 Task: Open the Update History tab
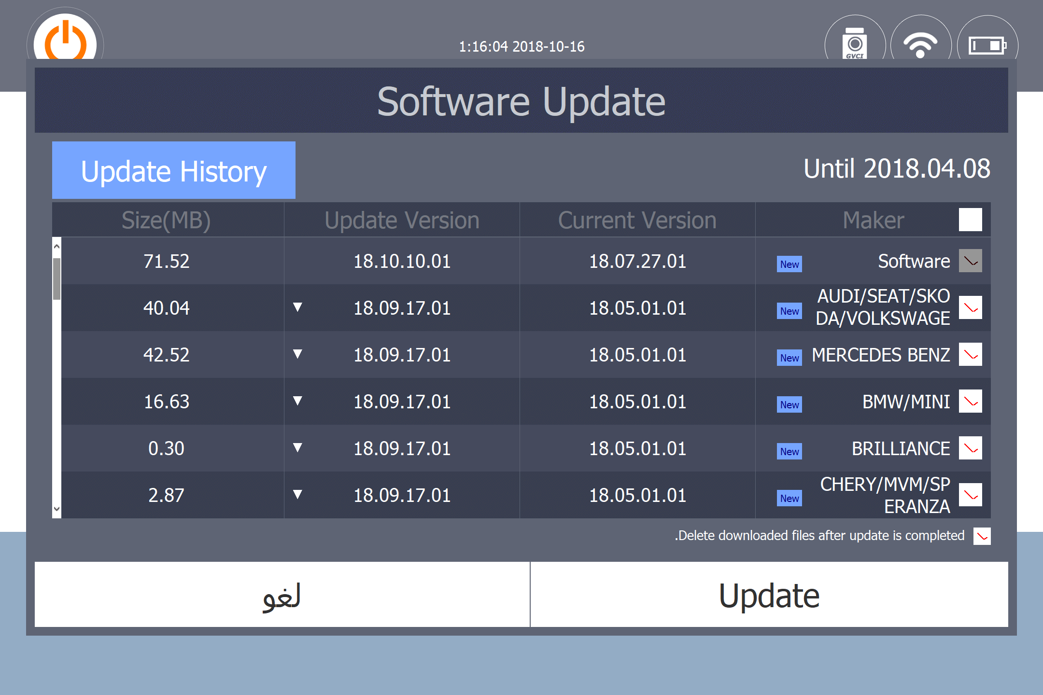[174, 170]
